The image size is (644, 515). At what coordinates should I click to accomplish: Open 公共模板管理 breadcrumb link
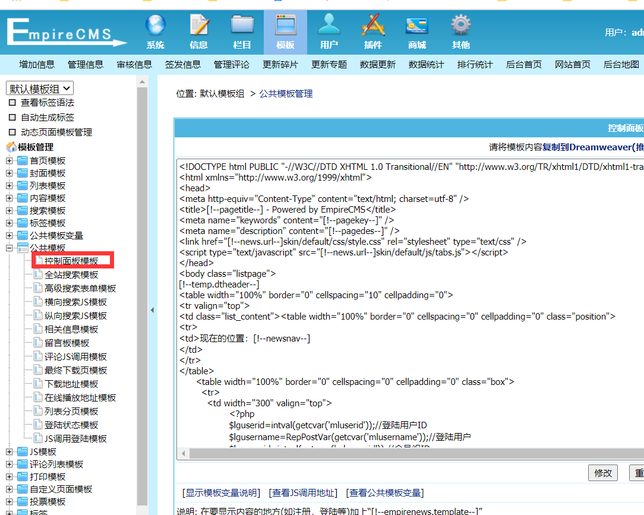pyautogui.click(x=286, y=94)
